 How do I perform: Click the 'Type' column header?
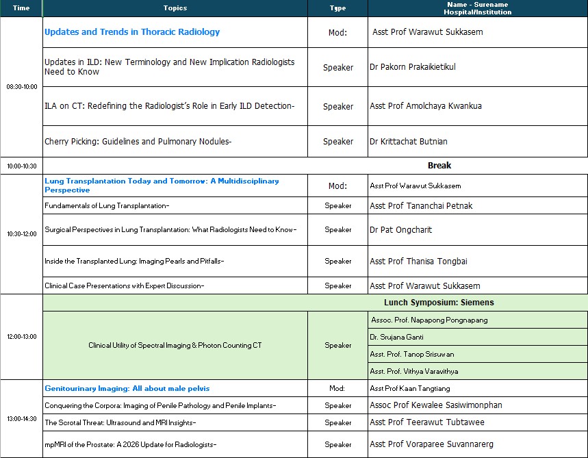pos(337,8)
